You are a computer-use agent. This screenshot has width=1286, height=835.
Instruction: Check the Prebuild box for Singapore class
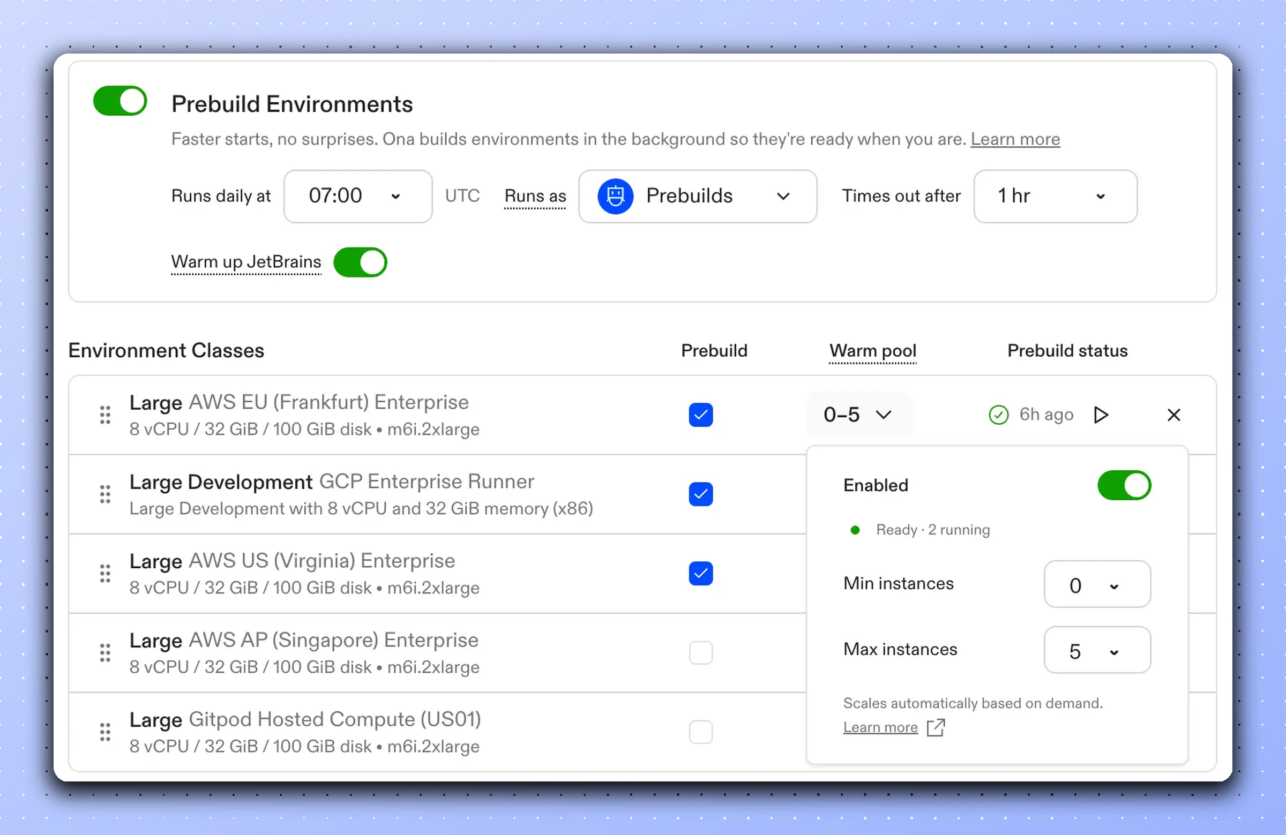click(x=701, y=653)
